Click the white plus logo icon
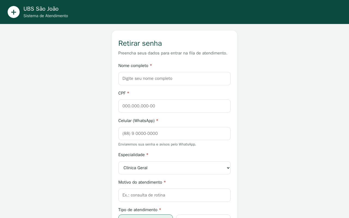The width and height of the screenshot is (349, 218). point(14,12)
